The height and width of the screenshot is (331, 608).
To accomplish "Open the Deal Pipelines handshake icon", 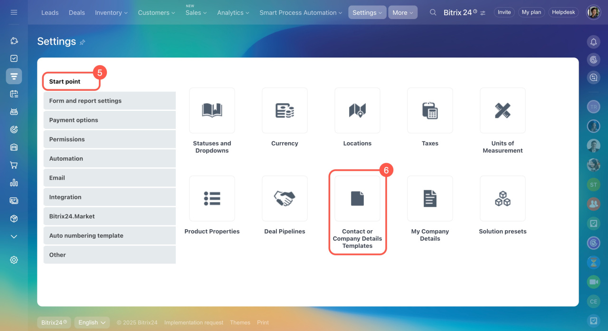I will 285,198.
